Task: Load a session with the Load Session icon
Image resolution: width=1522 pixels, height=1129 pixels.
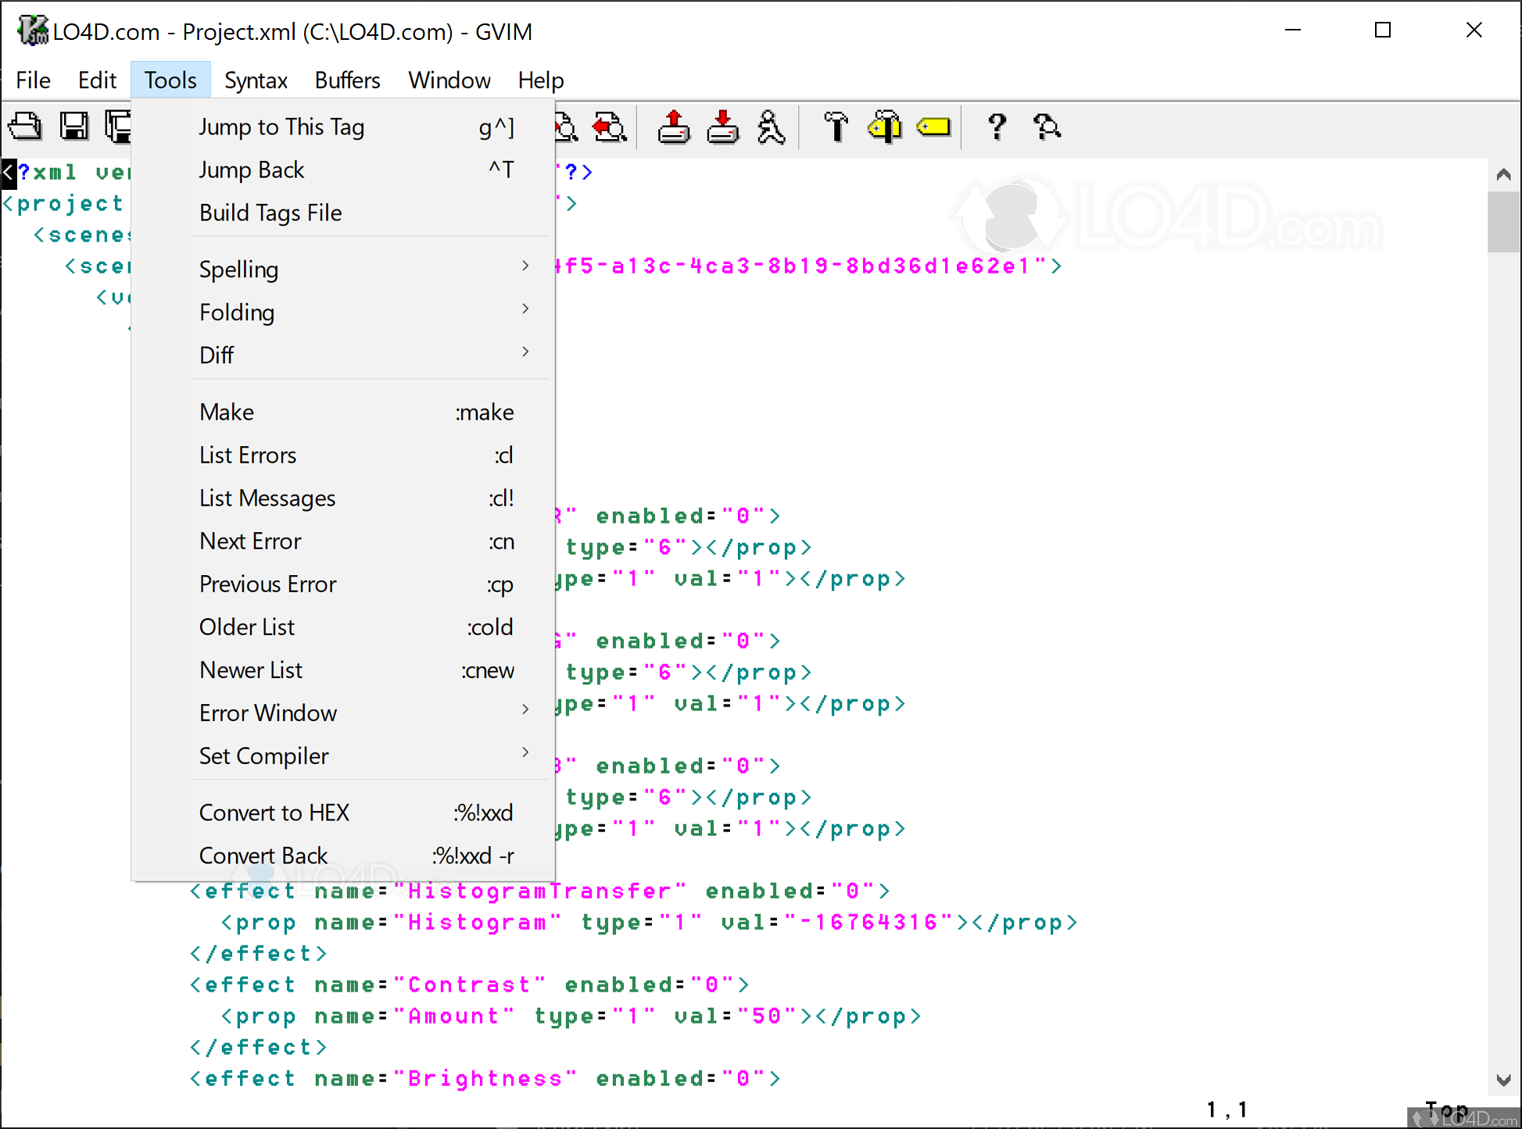Action: tap(673, 126)
